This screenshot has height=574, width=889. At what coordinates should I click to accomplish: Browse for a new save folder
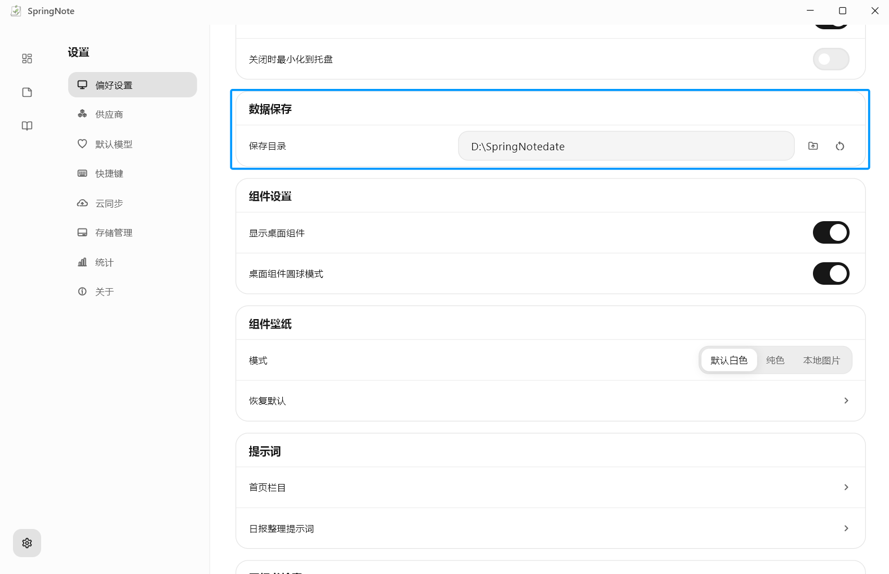[813, 146]
